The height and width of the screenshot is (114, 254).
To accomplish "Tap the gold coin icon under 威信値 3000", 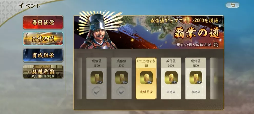I will pyautogui.click(x=171, y=78).
